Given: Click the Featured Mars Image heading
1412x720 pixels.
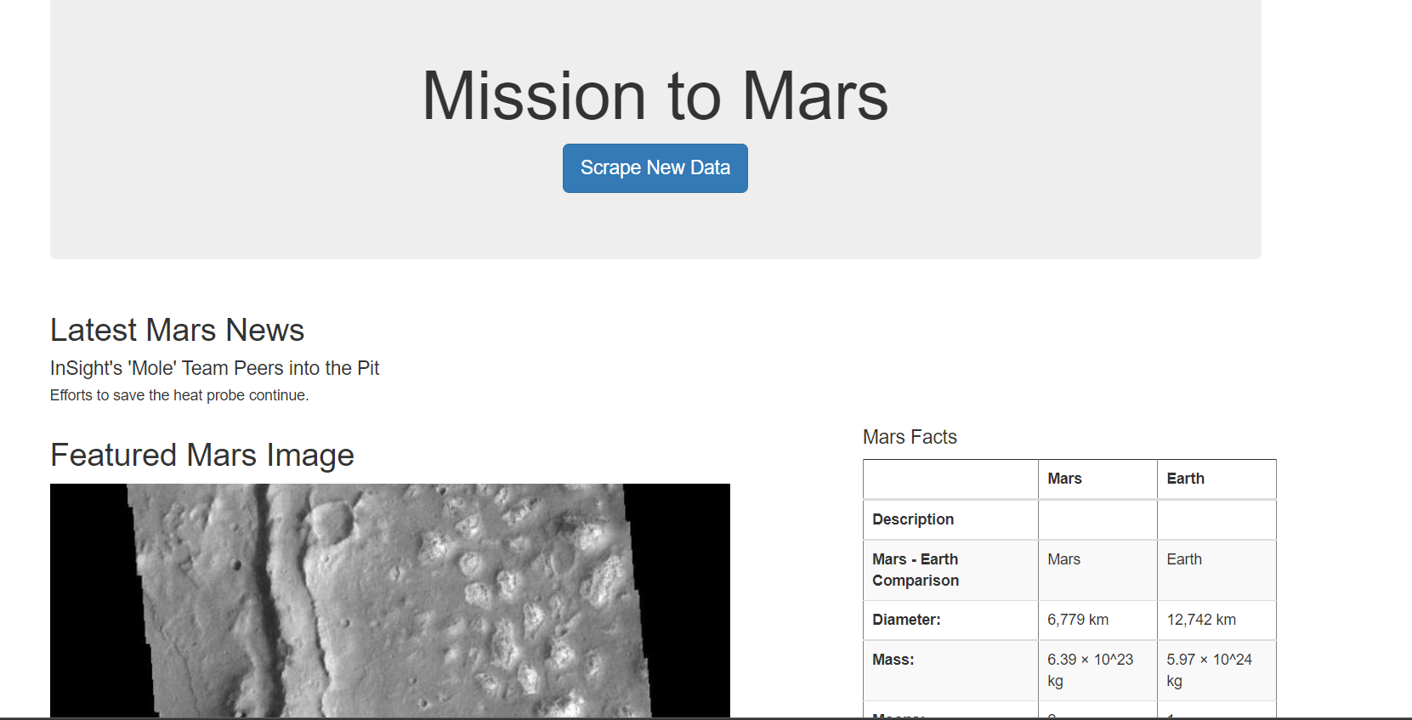Looking at the screenshot, I should 202,456.
